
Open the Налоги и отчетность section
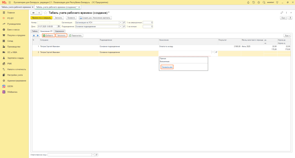coord(16,70)
